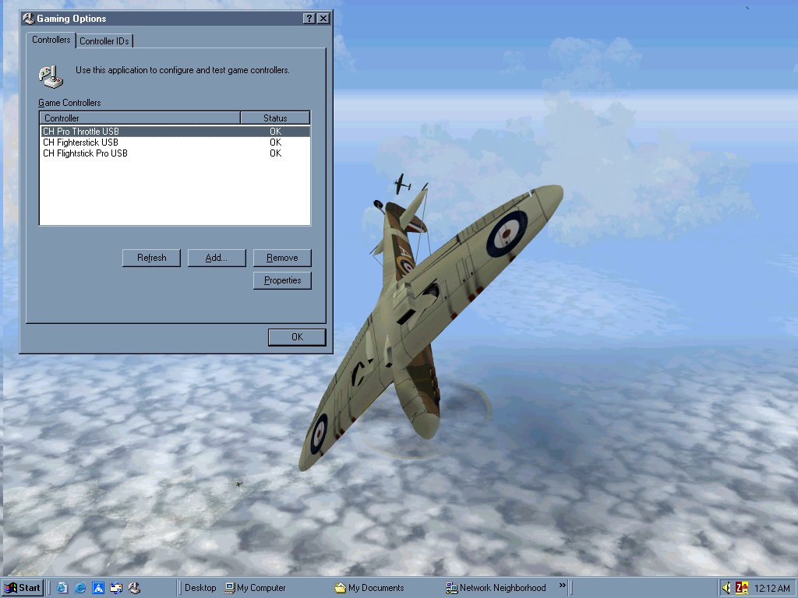The width and height of the screenshot is (798, 598).
Task: Open Properties for selected controller
Action: coord(282,280)
